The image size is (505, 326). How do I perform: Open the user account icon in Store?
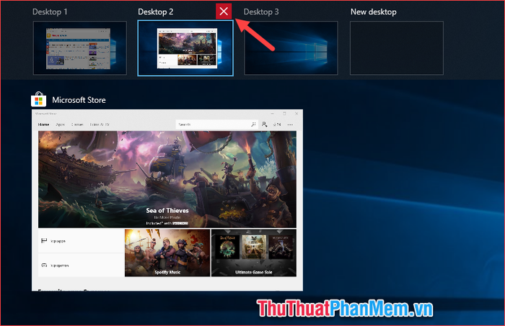[x=265, y=124]
